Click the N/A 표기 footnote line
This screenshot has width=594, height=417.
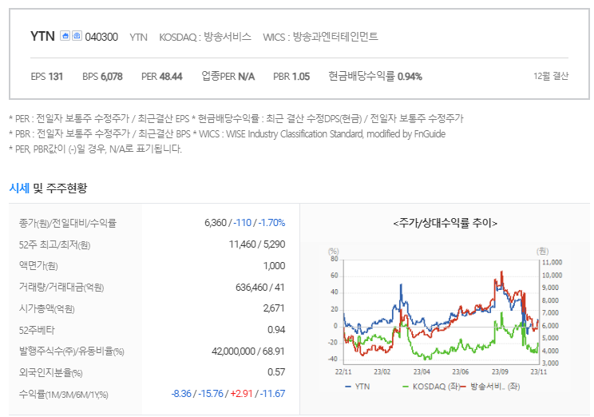[96, 149]
